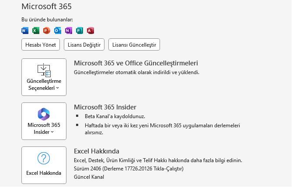Click the 'Excel Hakkında' section heading
292x187 pixels.
coord(97,151)
